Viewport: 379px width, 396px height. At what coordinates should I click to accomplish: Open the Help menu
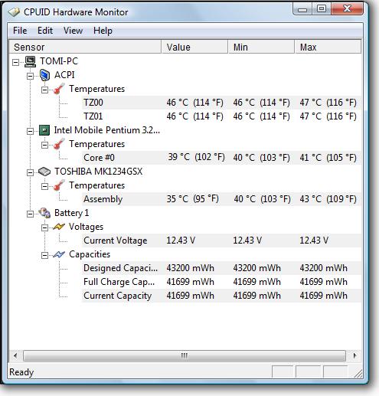pyautogui.click(x=103, y=31)
